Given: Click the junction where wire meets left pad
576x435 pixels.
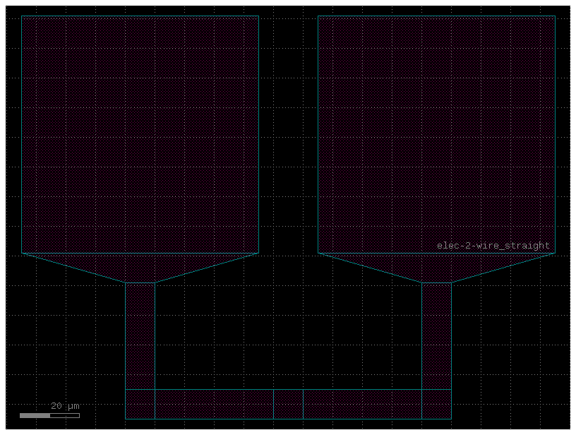Looking at the screenshot, I should click(139, 282).
